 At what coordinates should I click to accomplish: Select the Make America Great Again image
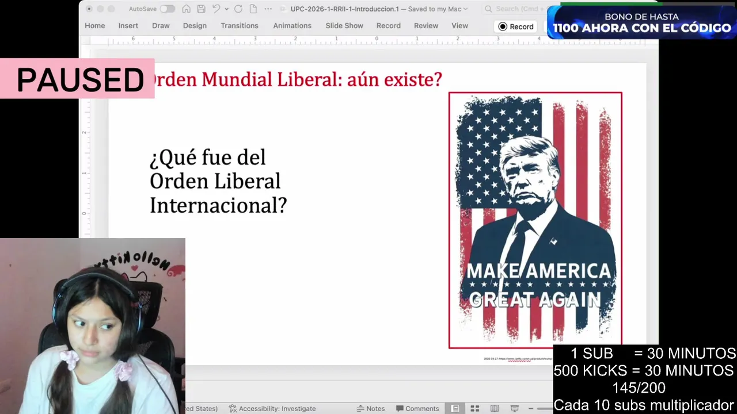(x=535, y=220)
